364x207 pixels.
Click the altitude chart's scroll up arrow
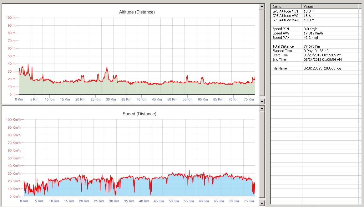pos(262,6)
